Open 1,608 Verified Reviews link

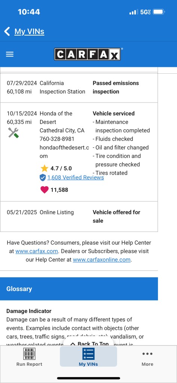76,178
